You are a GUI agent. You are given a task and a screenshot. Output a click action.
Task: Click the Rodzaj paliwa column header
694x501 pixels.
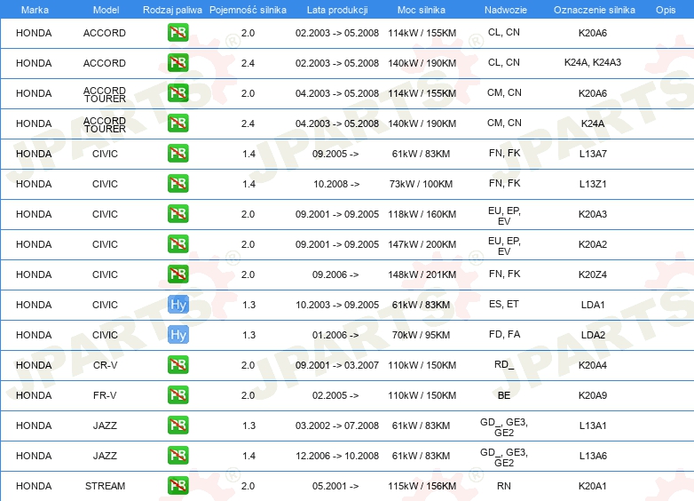[x=172, y=10]
